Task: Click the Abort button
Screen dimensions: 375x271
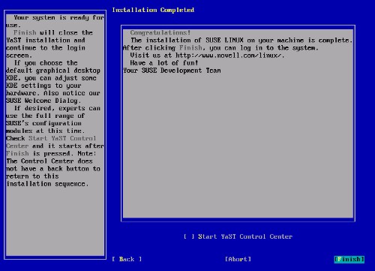Action: pos(238,259)
